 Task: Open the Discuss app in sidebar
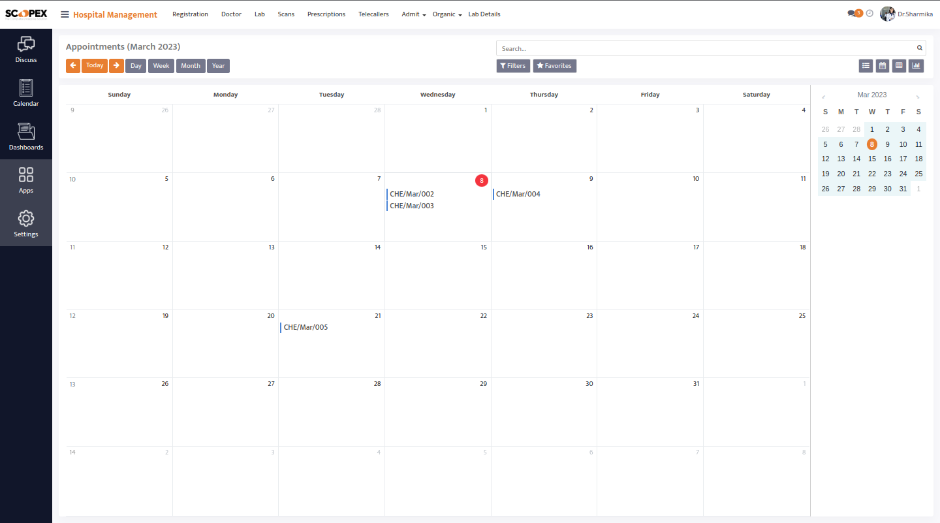point(26,50)
